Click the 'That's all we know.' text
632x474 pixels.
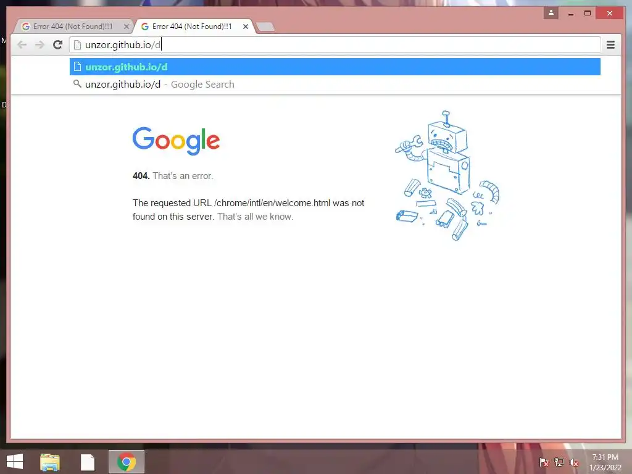click(255, 217)
